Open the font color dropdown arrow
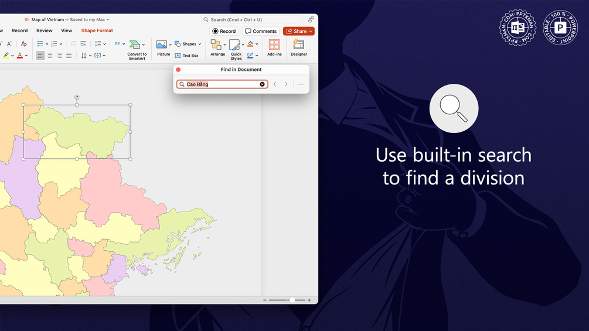 click(26, 56)
